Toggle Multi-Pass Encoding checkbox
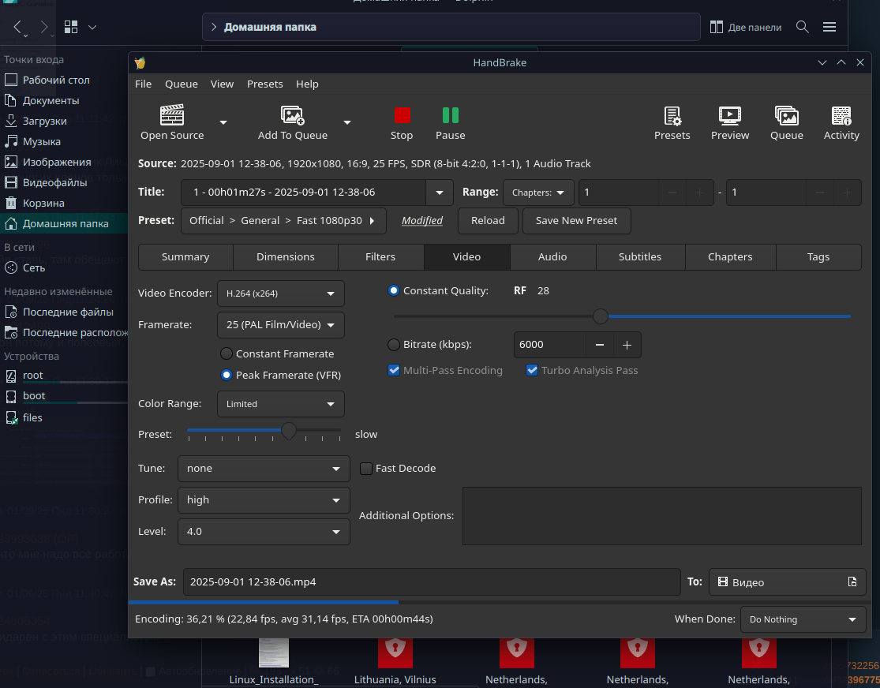This screenshot has width=880, height=688. (x=394, y=370)
